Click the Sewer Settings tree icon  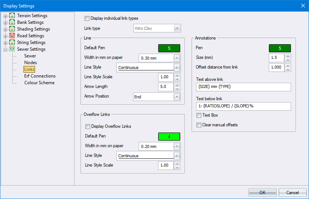(x=12, y=49)
